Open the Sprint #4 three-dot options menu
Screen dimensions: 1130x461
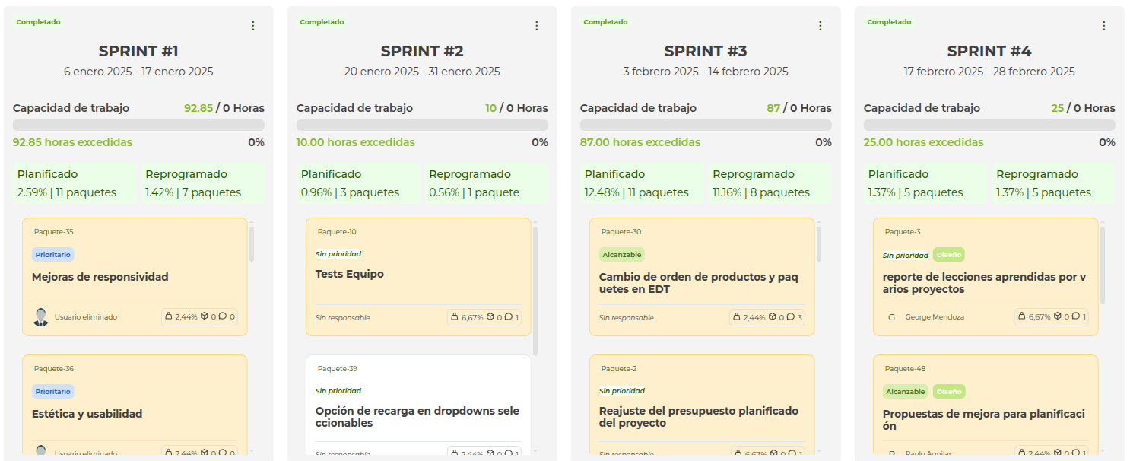pyautogui.click(x=1103, y=24)
